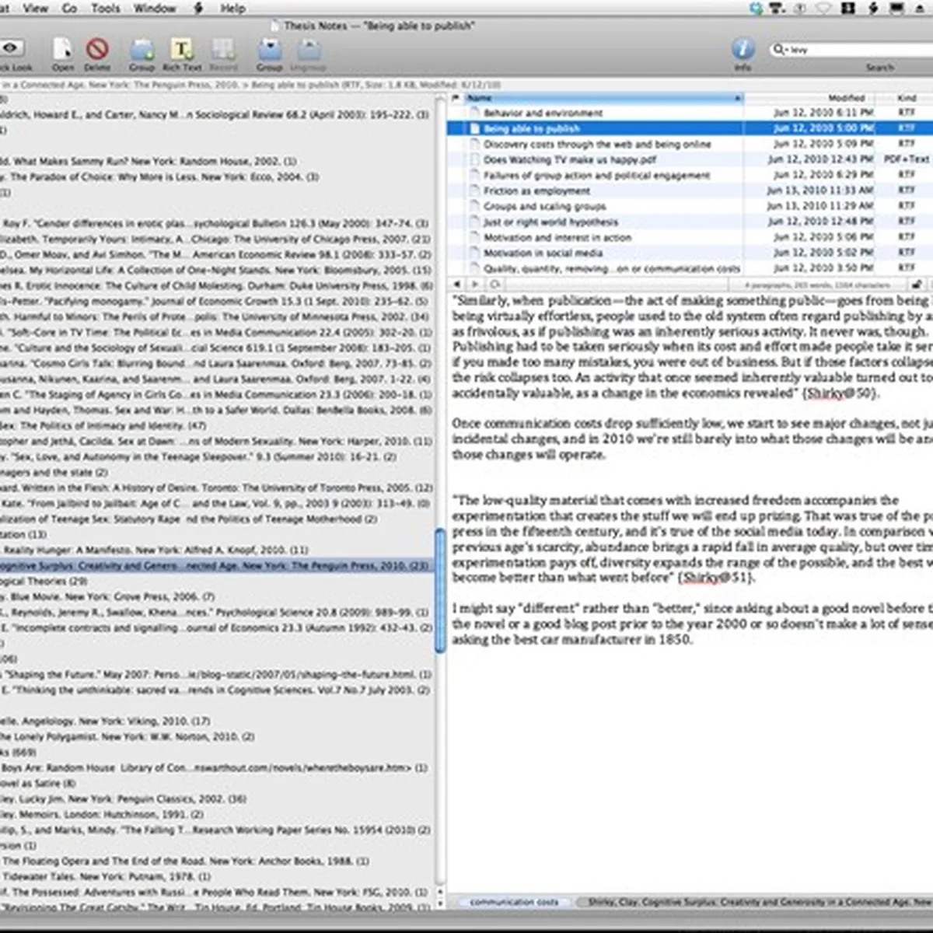Create a new Rich Text note

pyautogui.click(x=181, y=50)
